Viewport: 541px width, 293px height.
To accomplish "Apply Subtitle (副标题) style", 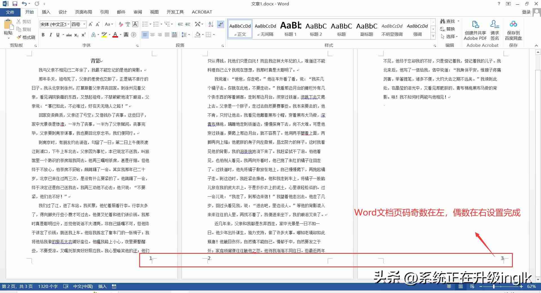I will click(x=367, y=29).
